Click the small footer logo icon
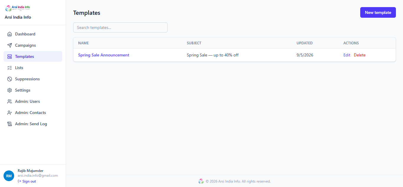 pos(201,181)
